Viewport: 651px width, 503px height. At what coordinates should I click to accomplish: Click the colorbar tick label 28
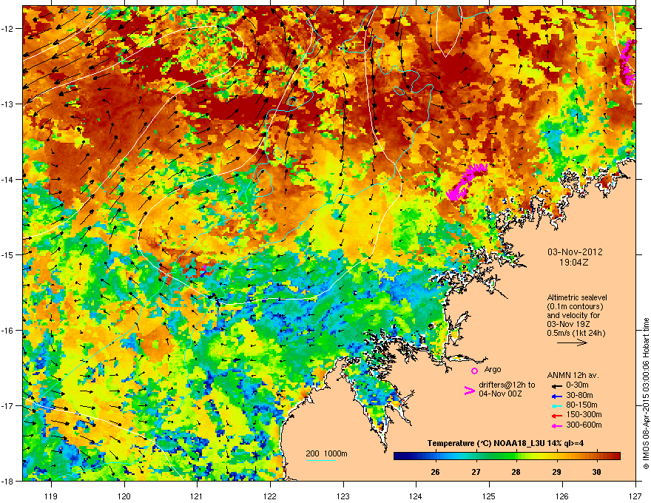tap(516, 472)
